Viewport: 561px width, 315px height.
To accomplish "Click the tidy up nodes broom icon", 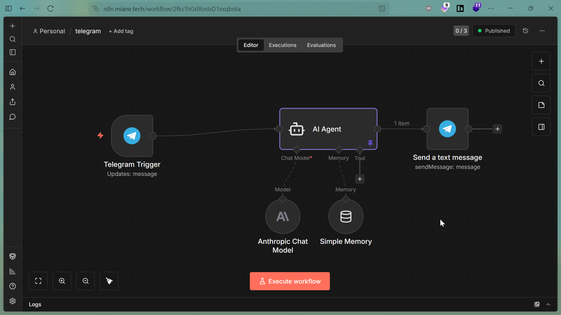I will point(109,281).
